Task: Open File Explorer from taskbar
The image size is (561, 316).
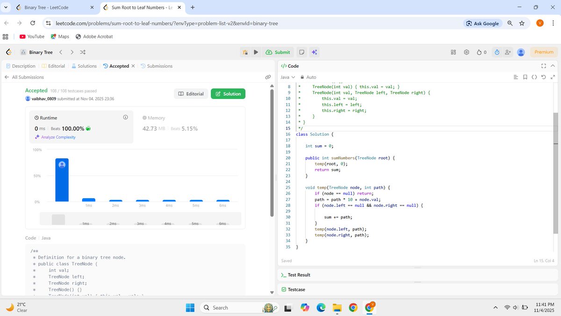Action: (x=337, y=308)
